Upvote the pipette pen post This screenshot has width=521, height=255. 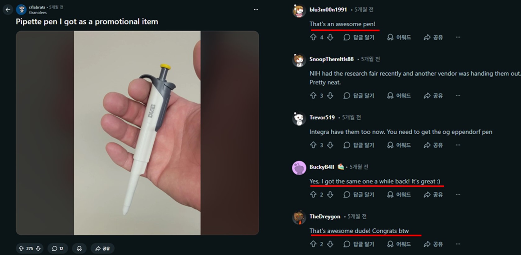pos(21,248)
